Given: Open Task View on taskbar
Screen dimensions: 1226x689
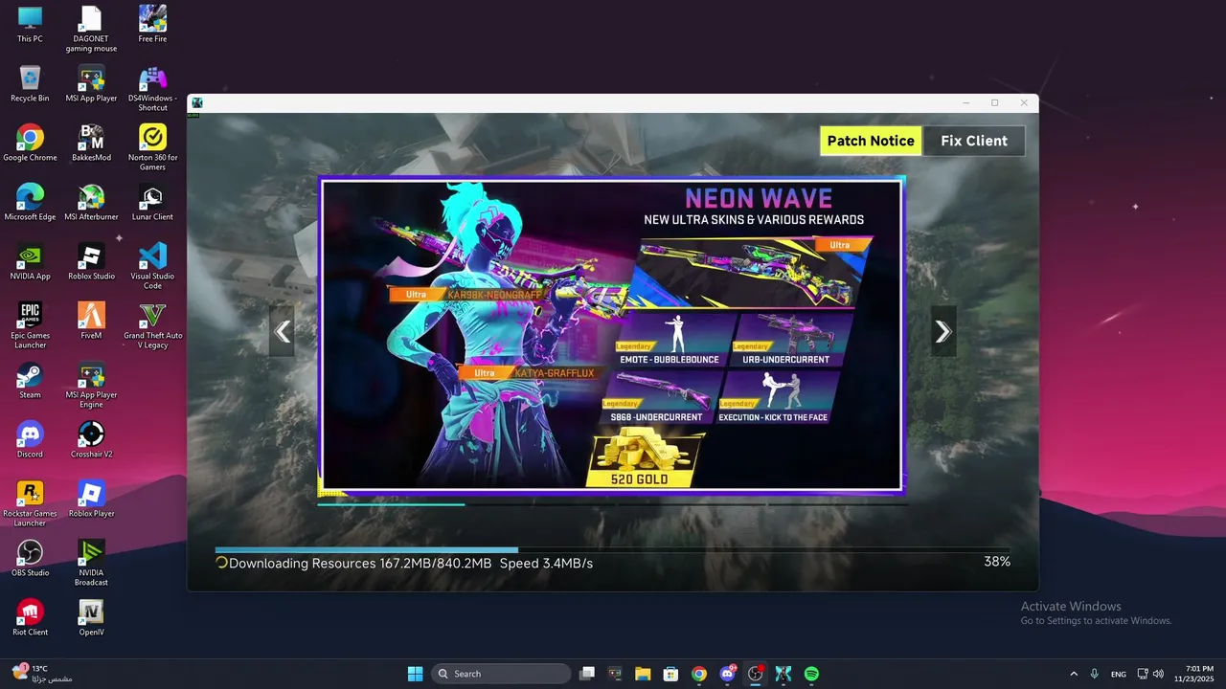Looking at the screenshot, I should 588,674.
